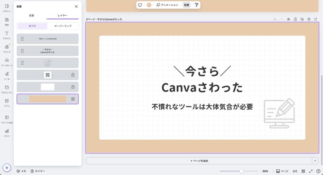323x175 pixels.
Task: Click the ＼今さら／ heading on the canvas
Action: coord(202,71)
